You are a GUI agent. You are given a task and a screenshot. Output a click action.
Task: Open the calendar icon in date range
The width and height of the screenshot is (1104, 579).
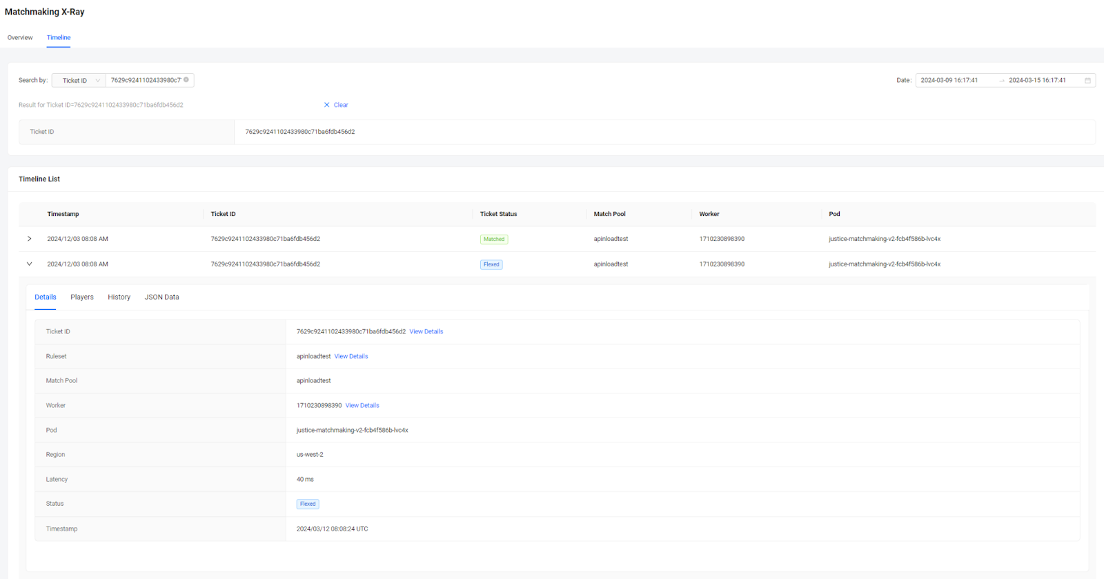click(1087, 81)
